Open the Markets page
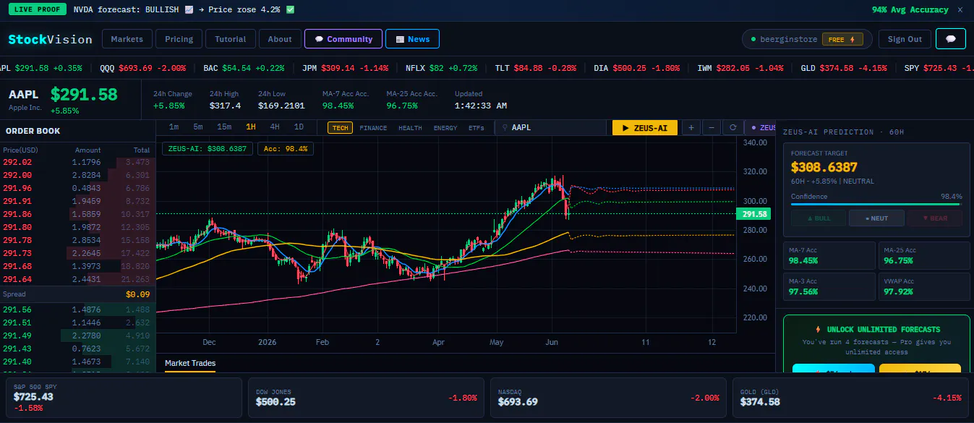The image size is (974, 423). point(127,39)
